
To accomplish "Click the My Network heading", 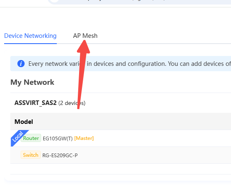I will point(32,82).
